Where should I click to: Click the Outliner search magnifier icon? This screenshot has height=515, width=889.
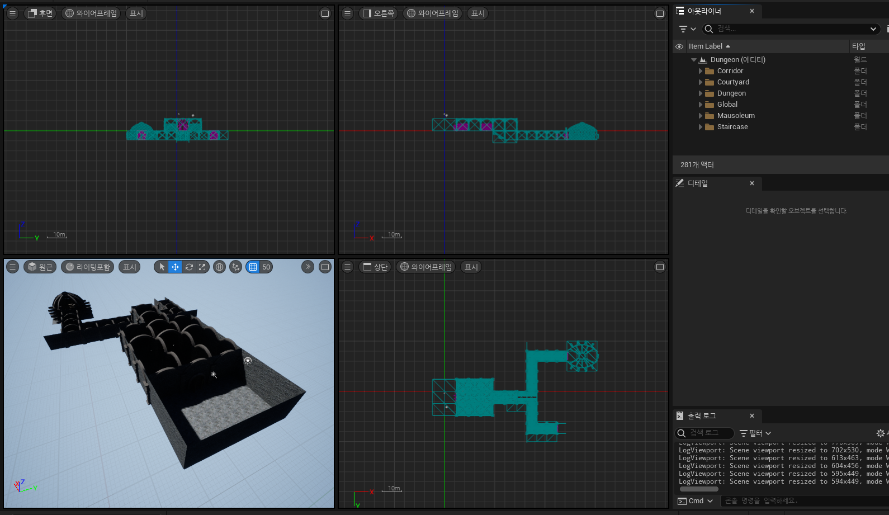point(708,29)
